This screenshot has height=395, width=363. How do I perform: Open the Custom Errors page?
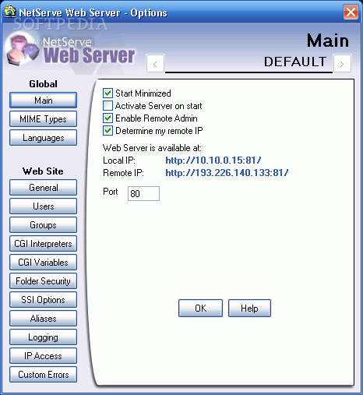43,375
